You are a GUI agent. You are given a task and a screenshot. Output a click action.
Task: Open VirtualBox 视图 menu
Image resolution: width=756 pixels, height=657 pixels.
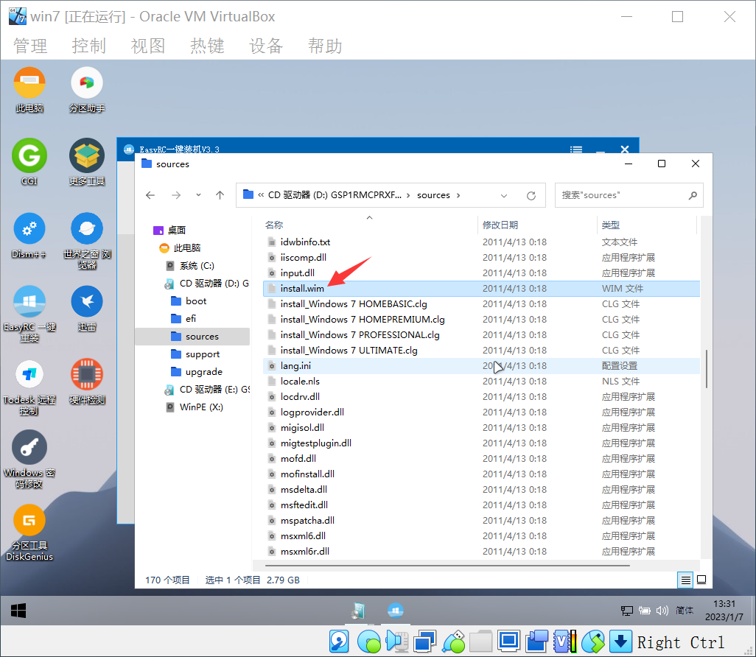point(149,46)
